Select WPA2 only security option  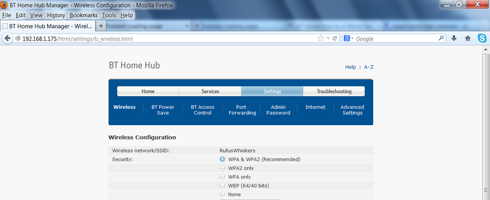222,168
